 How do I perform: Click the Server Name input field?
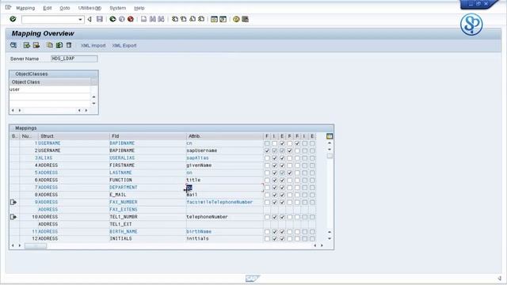[x=74, y=59]
